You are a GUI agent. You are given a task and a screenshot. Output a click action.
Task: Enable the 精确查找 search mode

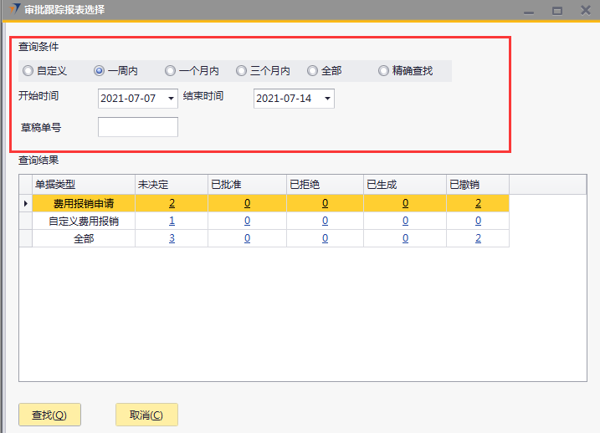[384, 71]
